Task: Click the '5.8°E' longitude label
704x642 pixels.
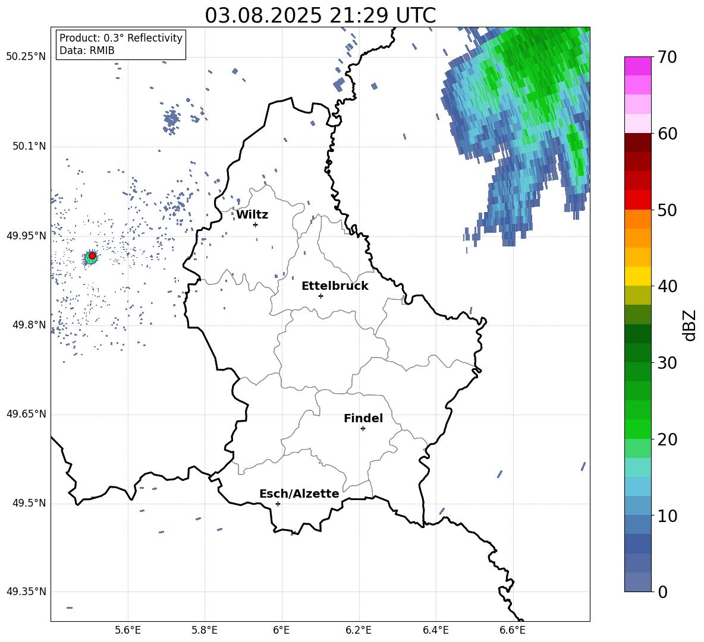Action: [205, 630]
